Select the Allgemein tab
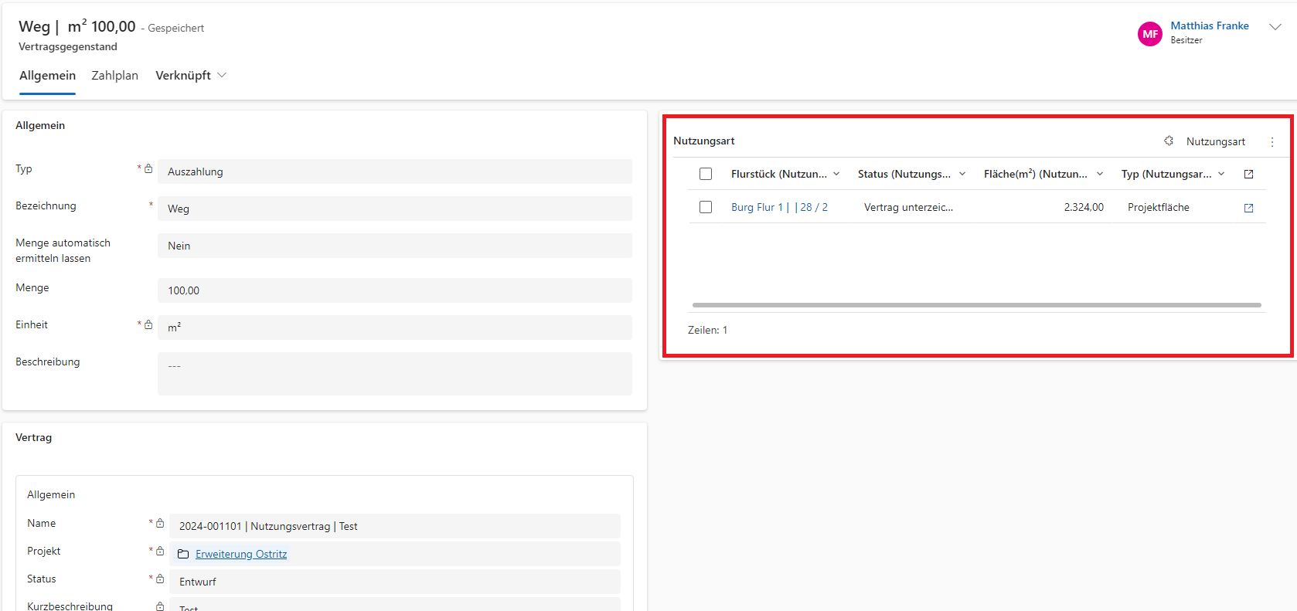Image resolution: width=1297 pixels, height=611 pixels. [x=47, y=76]
